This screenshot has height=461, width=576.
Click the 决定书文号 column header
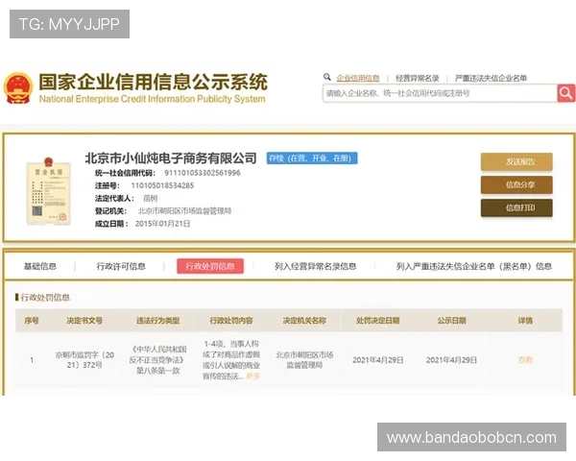(x=84, y=321)
